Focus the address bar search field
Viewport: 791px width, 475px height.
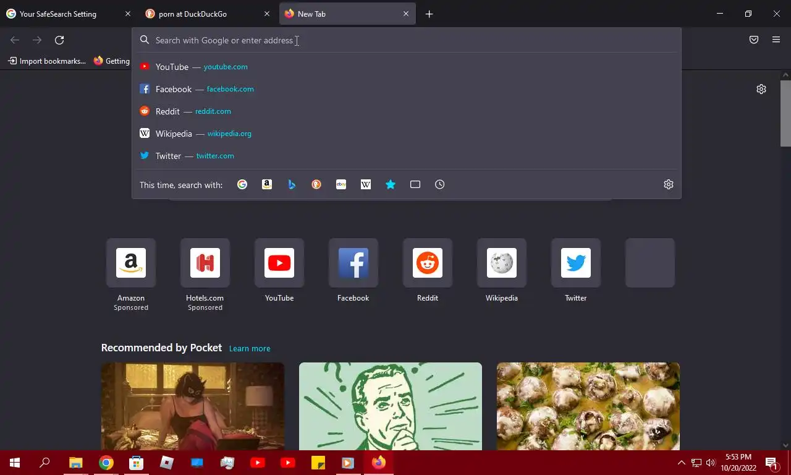407,40
